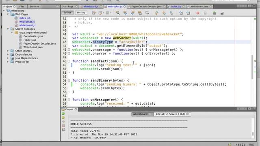
Task: Switch to FigureDecoderEncoder.java editor tab
Action: click(146, 6)
